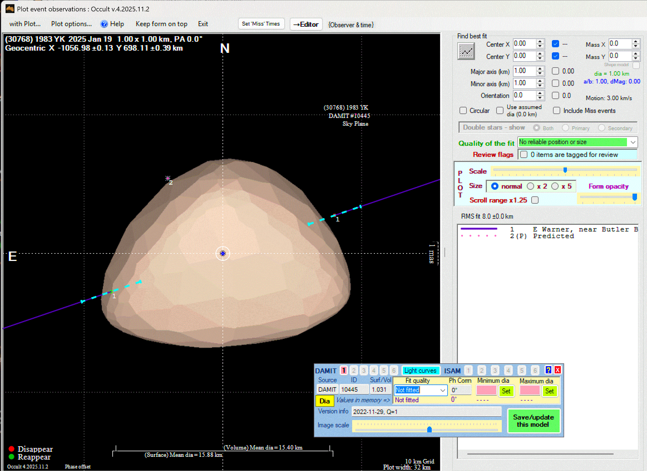The width and height of the screenshot is (647, 471).
Task: Increase Center X with up spinner arrow
Action: click(x=539, y=42)
